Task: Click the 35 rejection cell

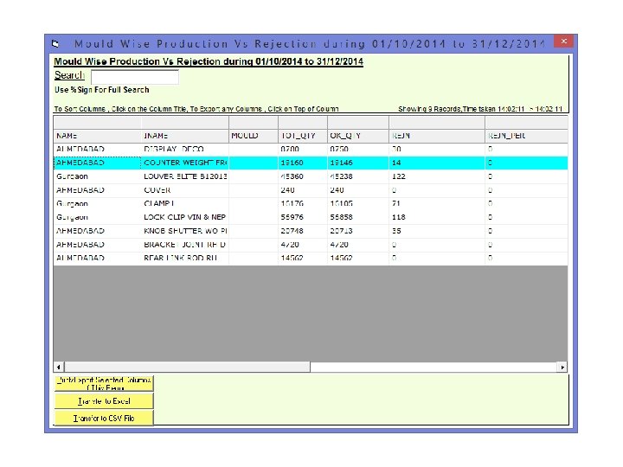Action: point(437,231)
